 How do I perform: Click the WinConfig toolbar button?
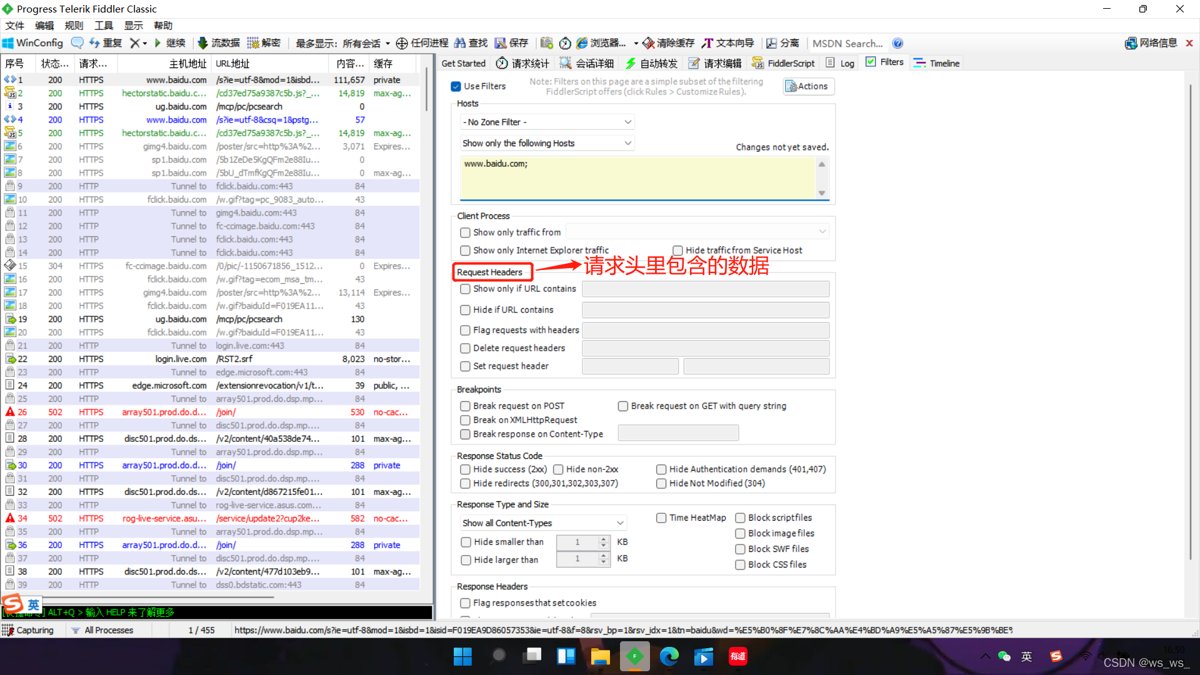click(x=33, y=43)
